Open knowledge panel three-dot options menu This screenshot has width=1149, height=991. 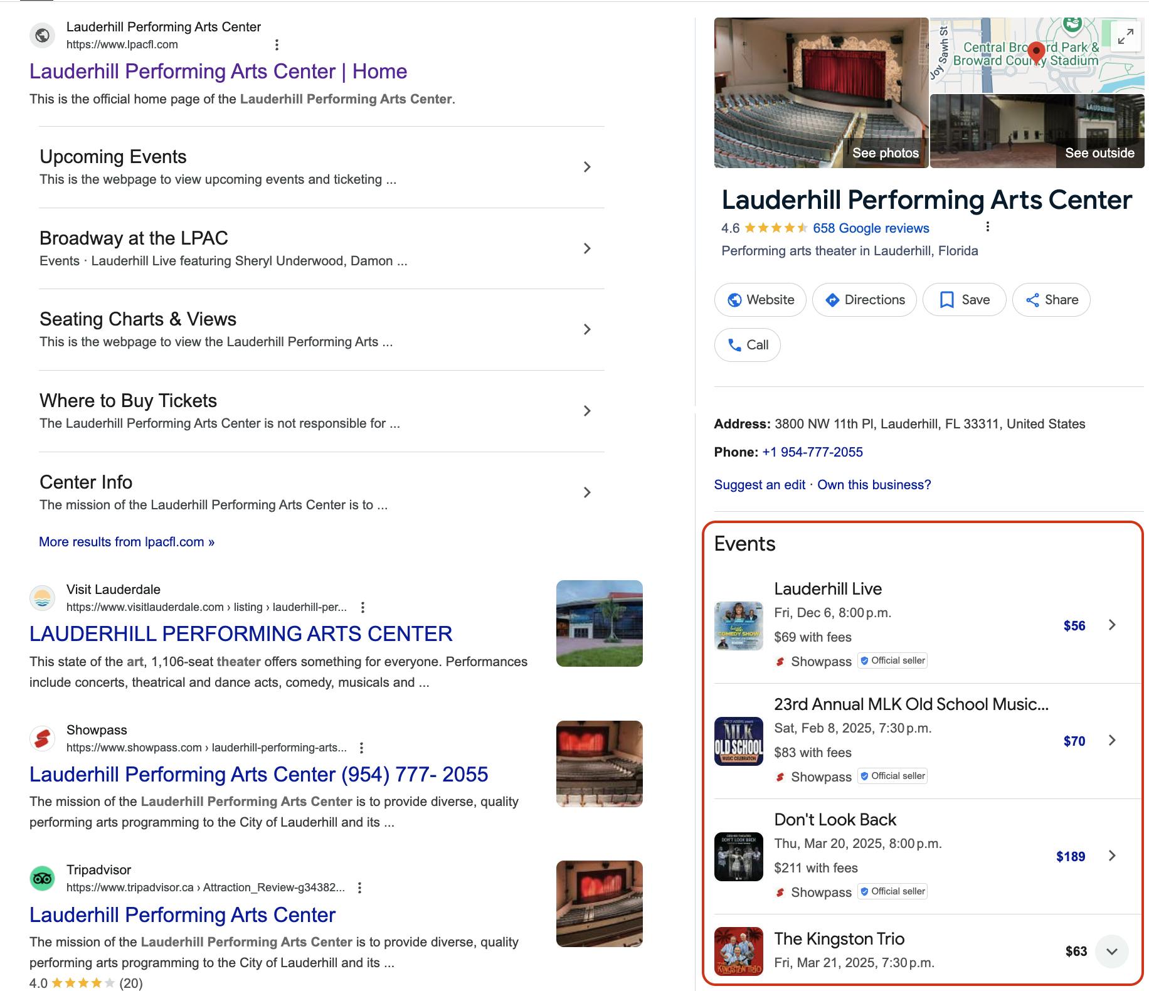tap(988, 227)
